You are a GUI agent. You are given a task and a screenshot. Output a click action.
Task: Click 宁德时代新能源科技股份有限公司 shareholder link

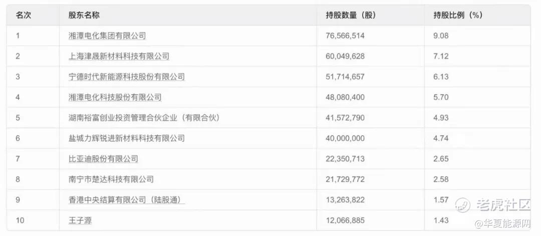coord(127,76)
